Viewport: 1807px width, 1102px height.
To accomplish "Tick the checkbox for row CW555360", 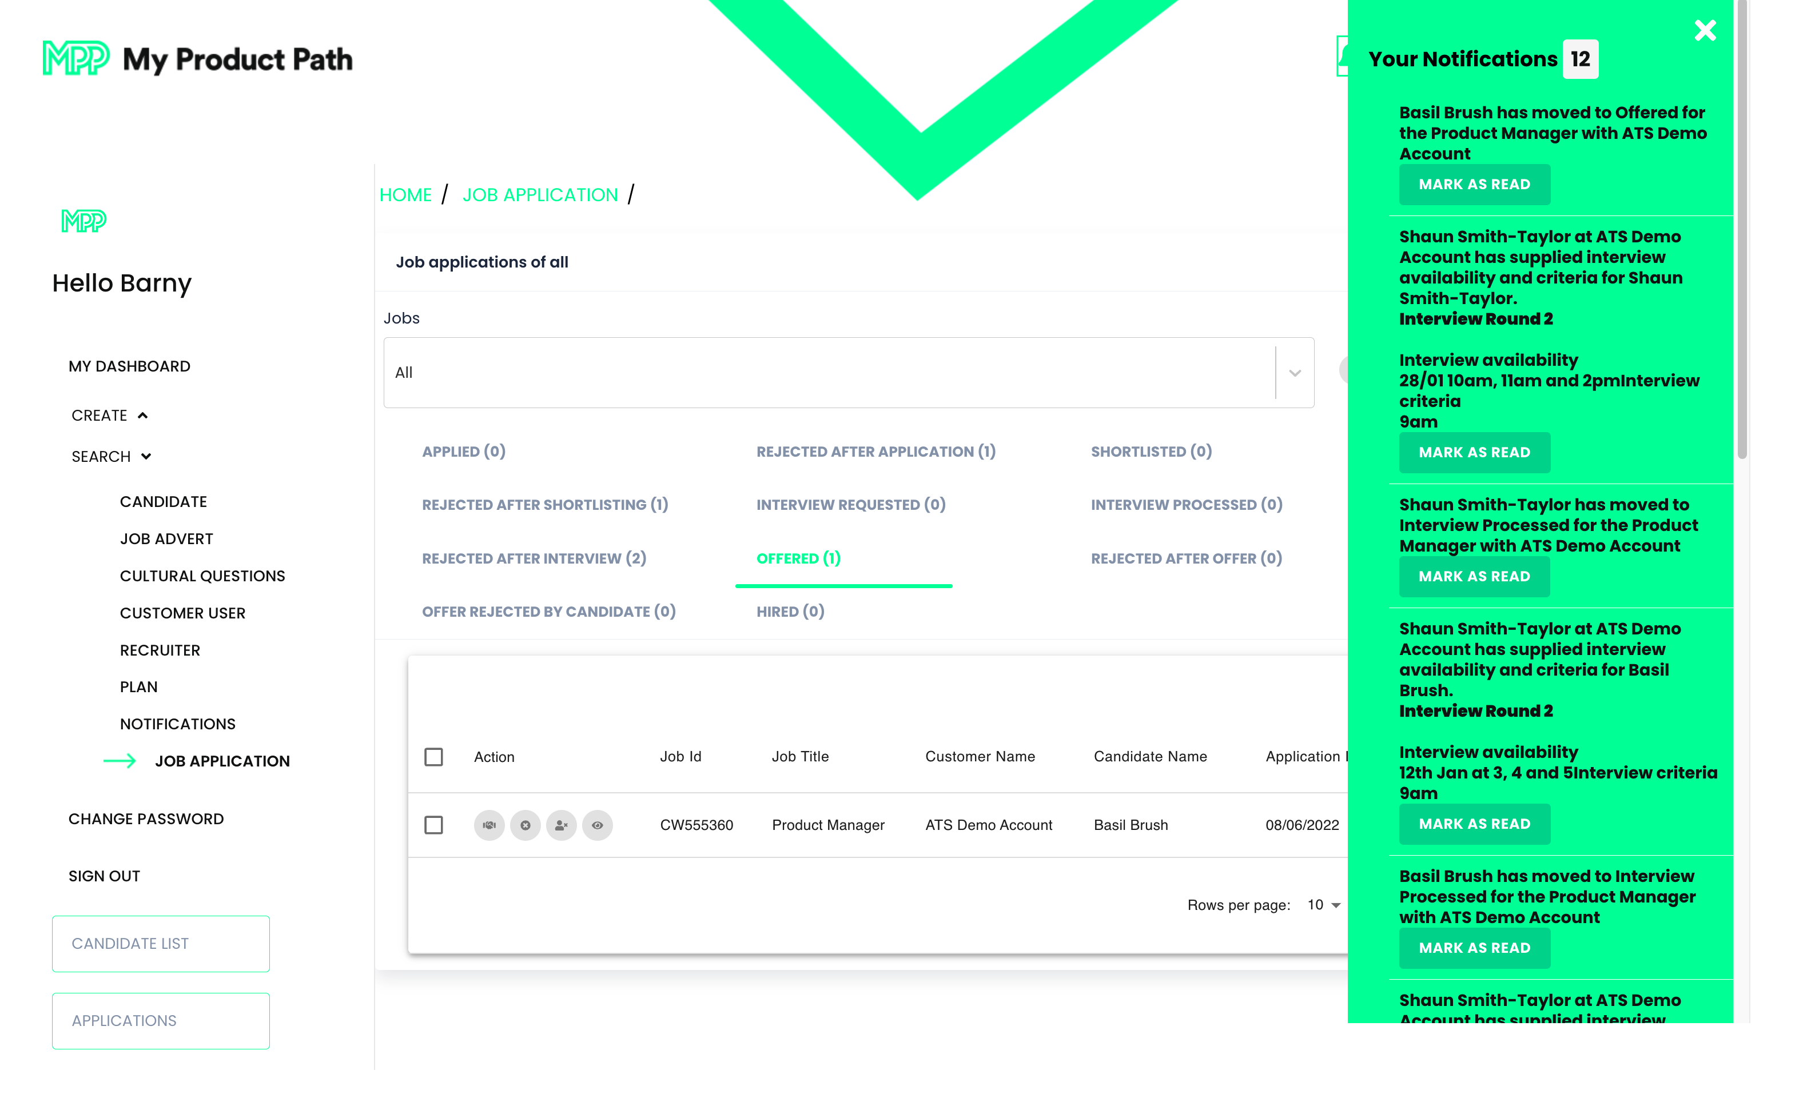I will click(433, 825).
